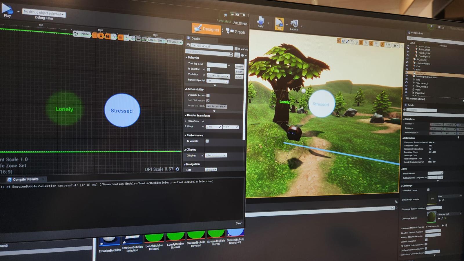The image size is (464, 261).
Task: Click the localization globe icon in designer toolbar
Action: pyautogui.click(x=76, y=34)
